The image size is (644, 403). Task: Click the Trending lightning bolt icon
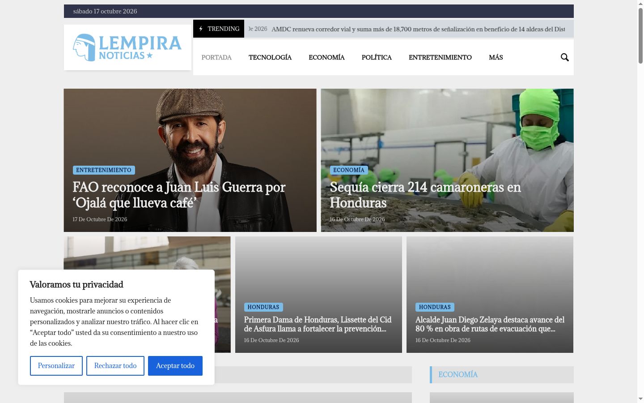(x=201, y=29)
